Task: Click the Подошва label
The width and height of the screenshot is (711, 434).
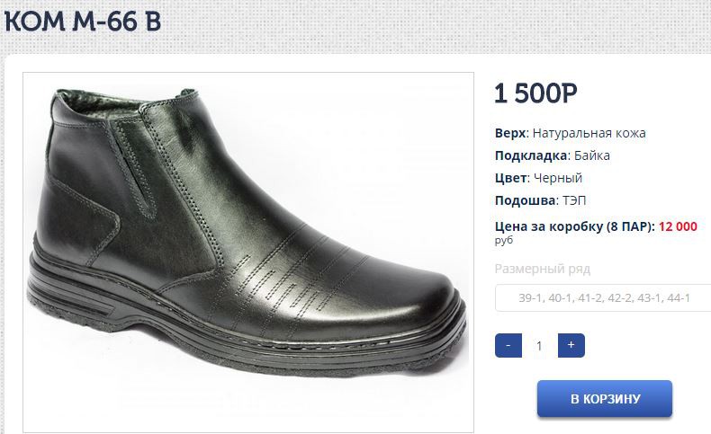Action: click(526, 200)
